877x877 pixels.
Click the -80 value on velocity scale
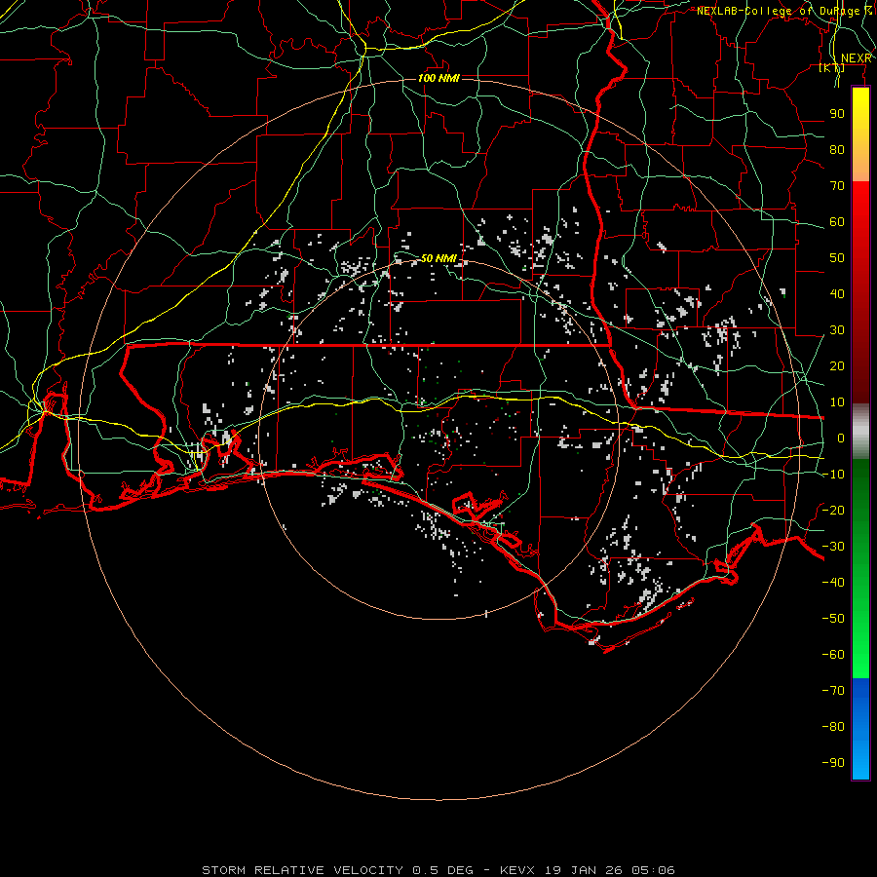(833, 727)
